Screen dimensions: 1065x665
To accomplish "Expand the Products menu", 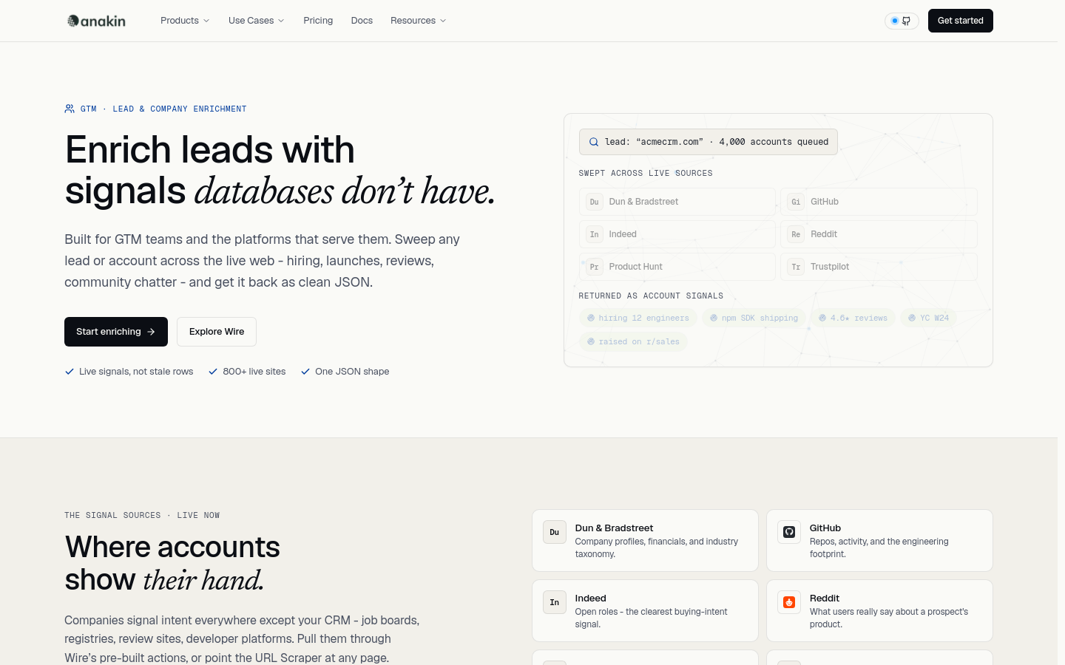I will (185, 21).
